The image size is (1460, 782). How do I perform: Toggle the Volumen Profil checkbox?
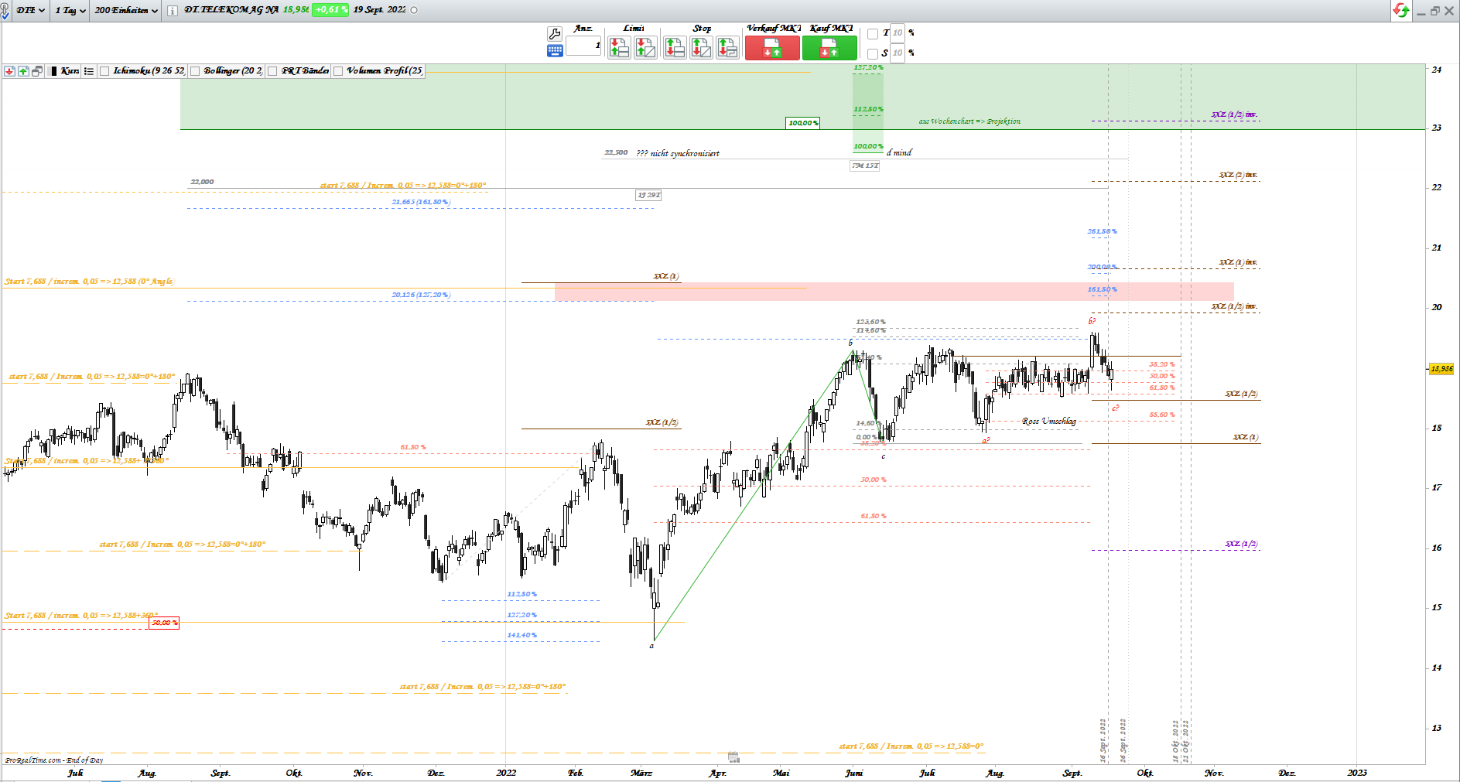click(x=338, y=71)
